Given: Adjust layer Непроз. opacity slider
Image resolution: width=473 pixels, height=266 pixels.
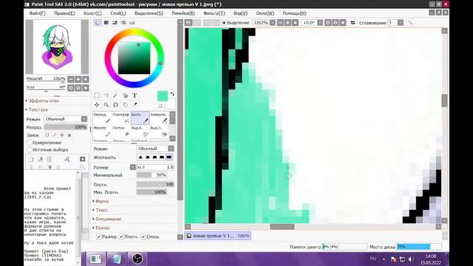Looking at the screenshot, I should [66, 127].
